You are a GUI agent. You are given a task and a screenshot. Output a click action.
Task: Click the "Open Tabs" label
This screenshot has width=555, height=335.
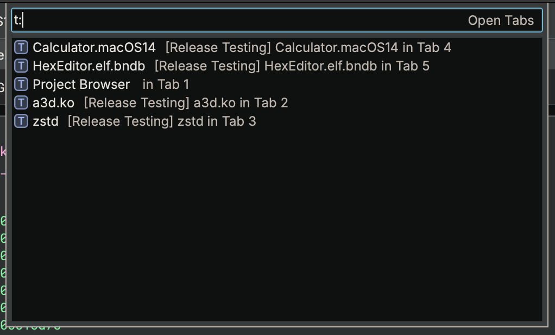click(500, 20)
